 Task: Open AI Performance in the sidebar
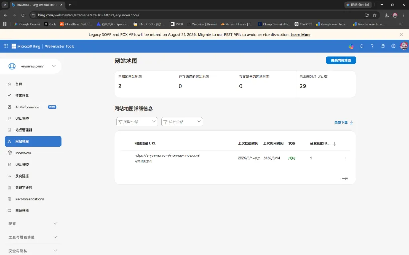coord(33,107)
